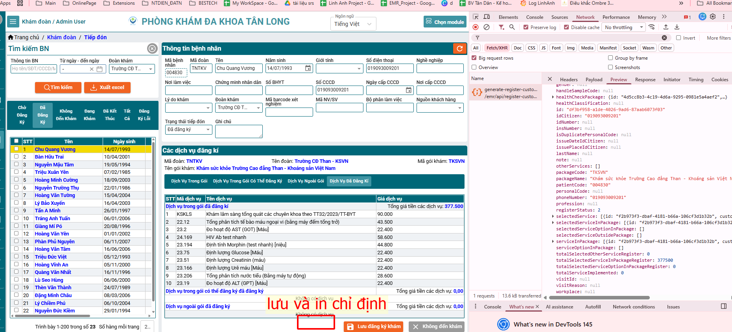Switch to Dịch Vụ Ngoài Gói tab
Screen dimensions: 732x332
tap(306, 181)
